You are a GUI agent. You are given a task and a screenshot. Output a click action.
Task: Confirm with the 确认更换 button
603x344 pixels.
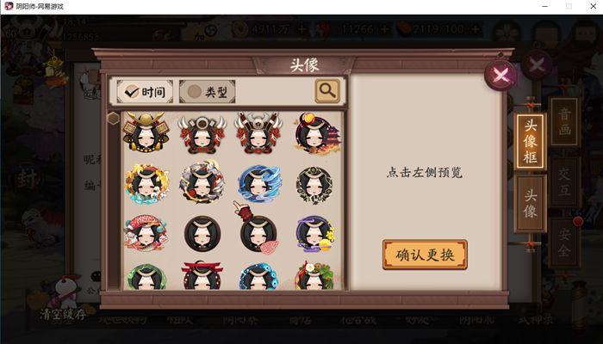pos(425,255)
